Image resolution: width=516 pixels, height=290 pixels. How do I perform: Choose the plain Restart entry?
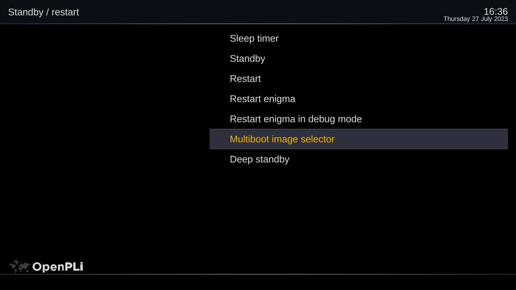pos(245,79)
